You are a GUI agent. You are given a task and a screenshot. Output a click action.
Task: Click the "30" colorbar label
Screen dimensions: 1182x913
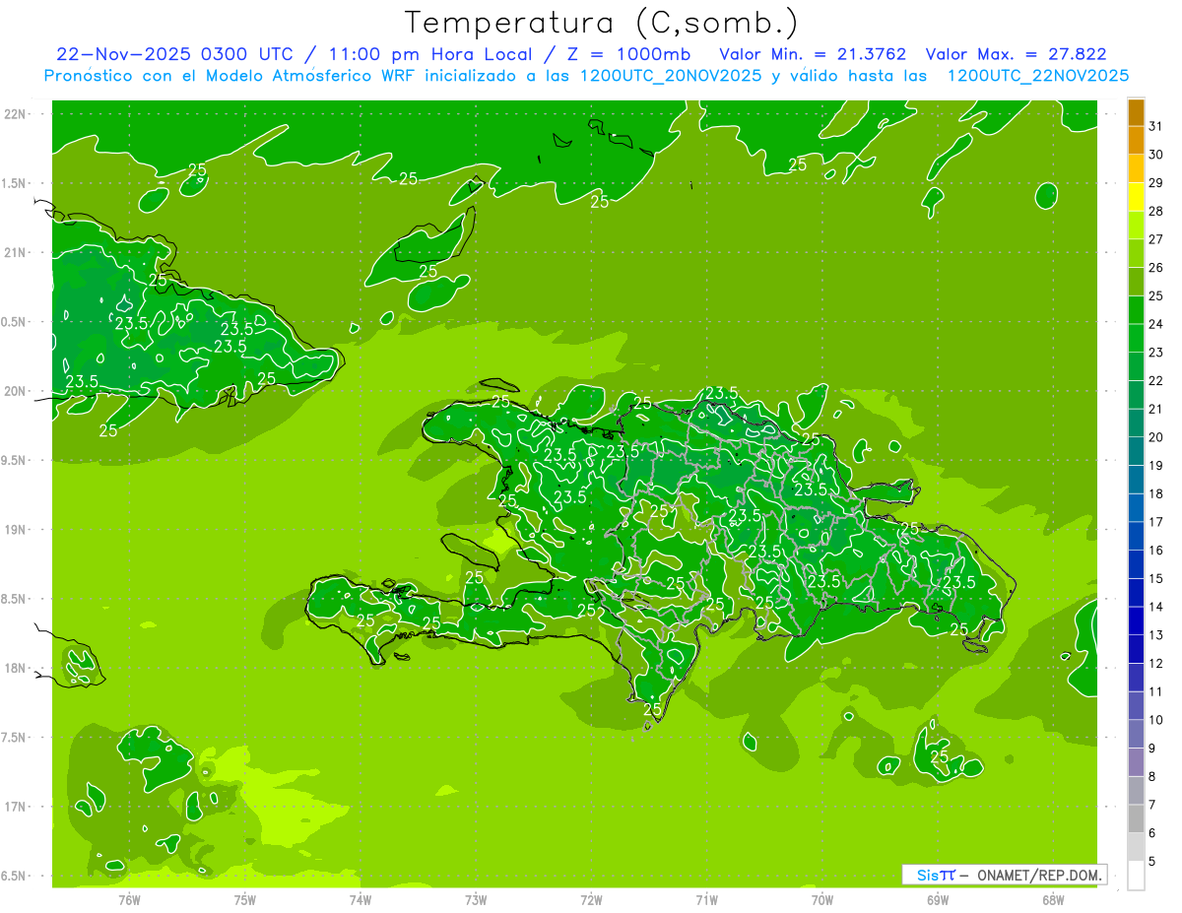pos(1156,155)
